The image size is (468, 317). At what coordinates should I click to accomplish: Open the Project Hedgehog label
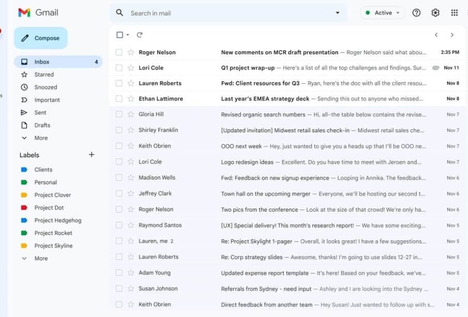pos(51,220)
